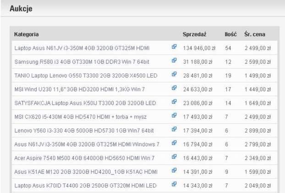Select quantity 19 in Lenovo G550 row
The height and width of the screenshot is (193, 285).
[x=228, y=76]
